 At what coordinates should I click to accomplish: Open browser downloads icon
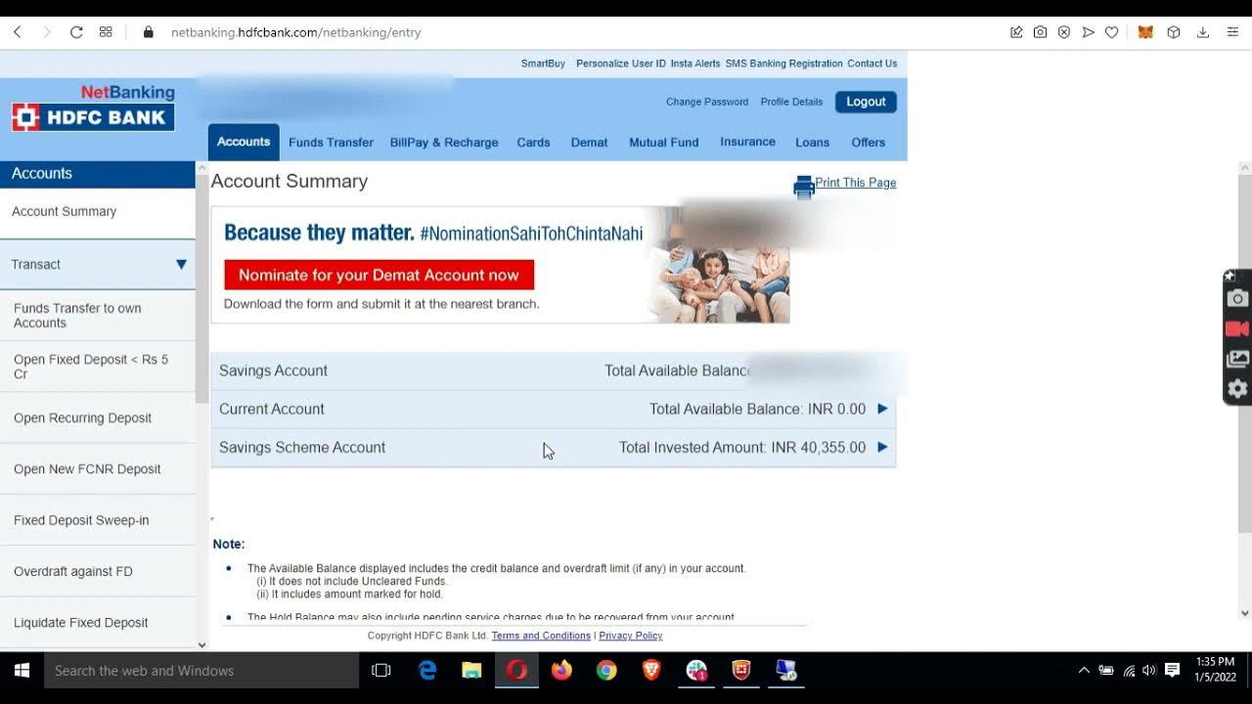tap(1203, 32)
